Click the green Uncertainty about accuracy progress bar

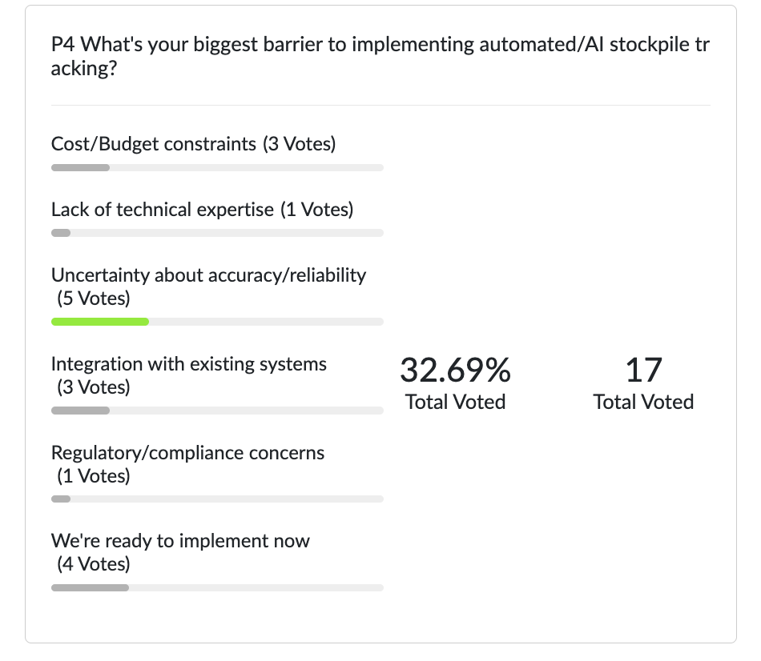pos(100,322)
